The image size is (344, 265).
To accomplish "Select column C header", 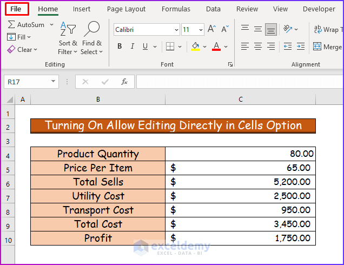I will pyautogui.click(x=241, y=100).
